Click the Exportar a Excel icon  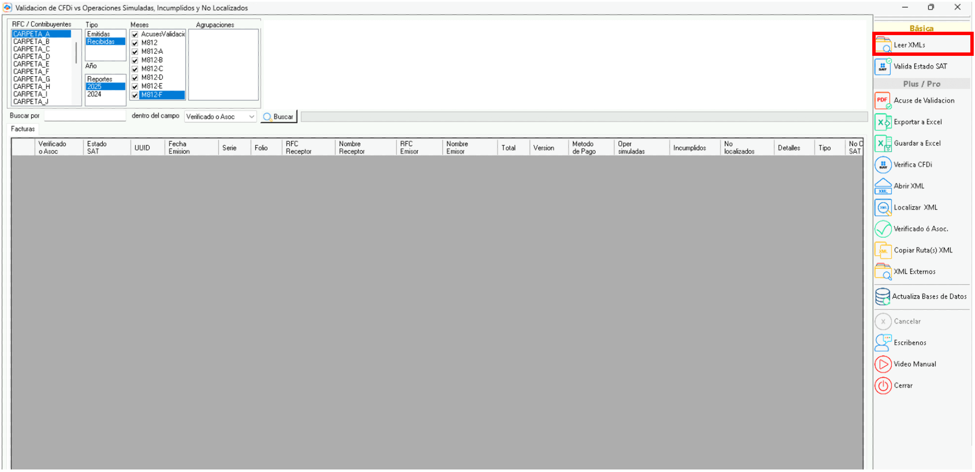coord(883,122)
